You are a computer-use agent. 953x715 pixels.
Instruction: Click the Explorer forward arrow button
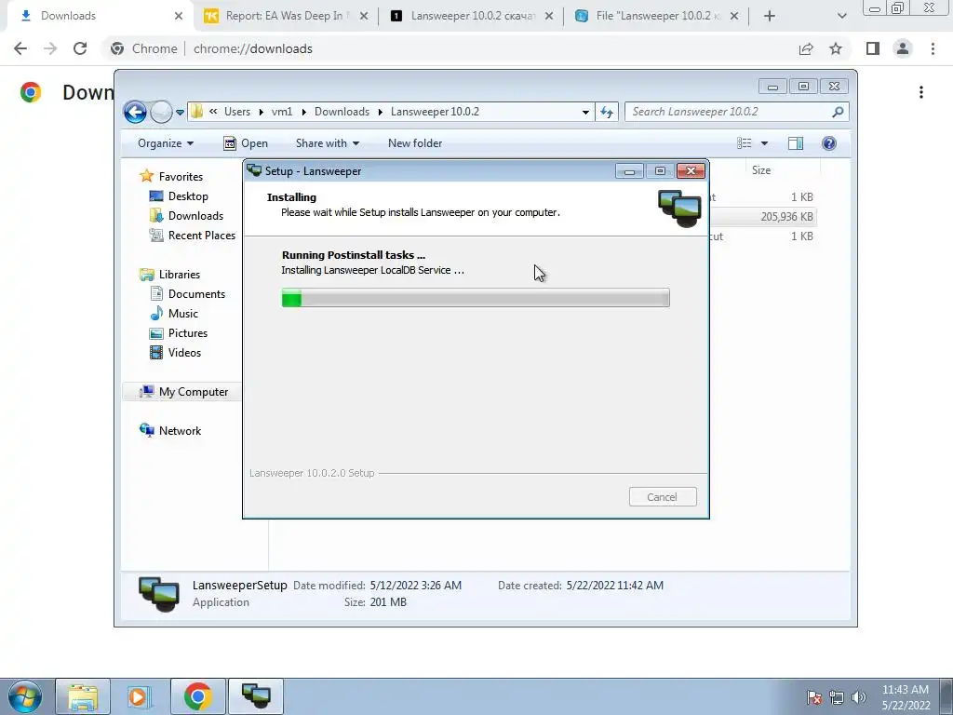(x=161, y=112)
